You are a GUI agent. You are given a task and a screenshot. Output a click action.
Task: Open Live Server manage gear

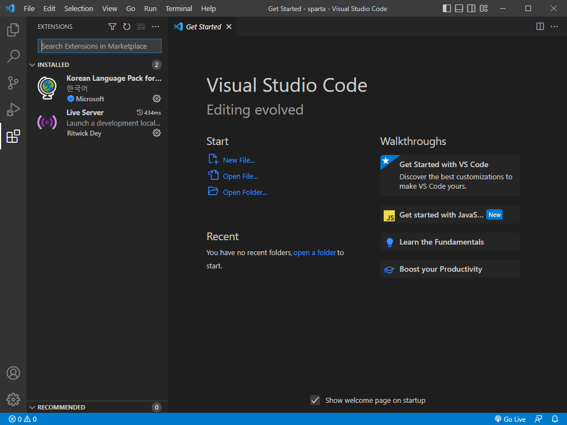[157, 133]
